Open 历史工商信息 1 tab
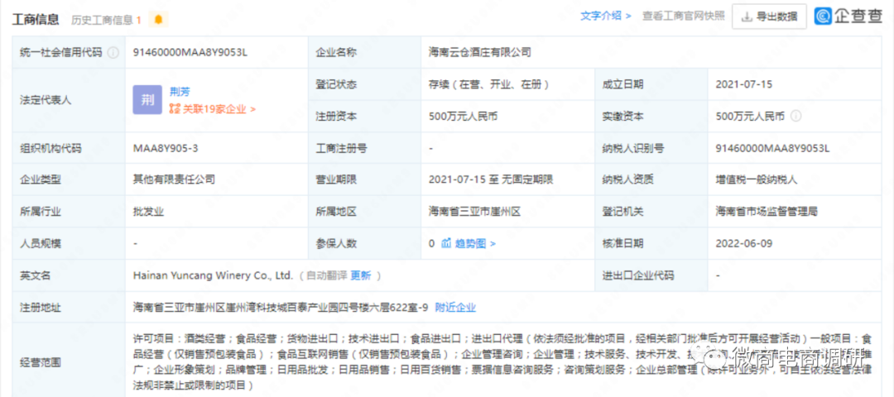Screen dimensions: 894x397 (106, 20)
